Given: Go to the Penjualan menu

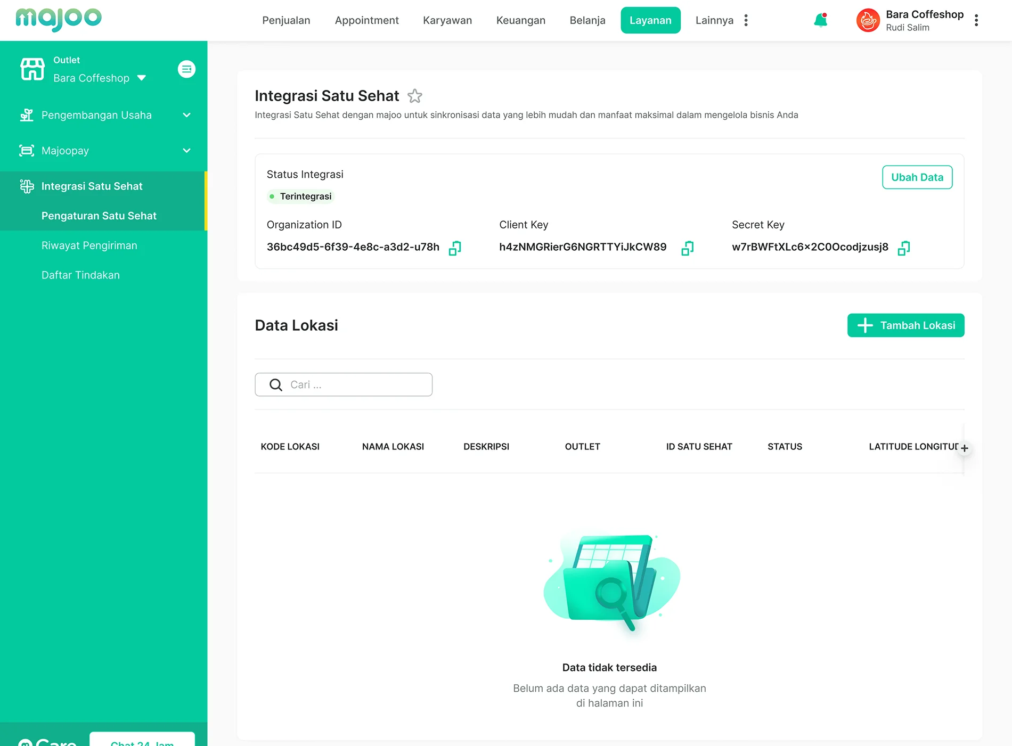Looking at the screenshot, I should [x=286, y=20].
